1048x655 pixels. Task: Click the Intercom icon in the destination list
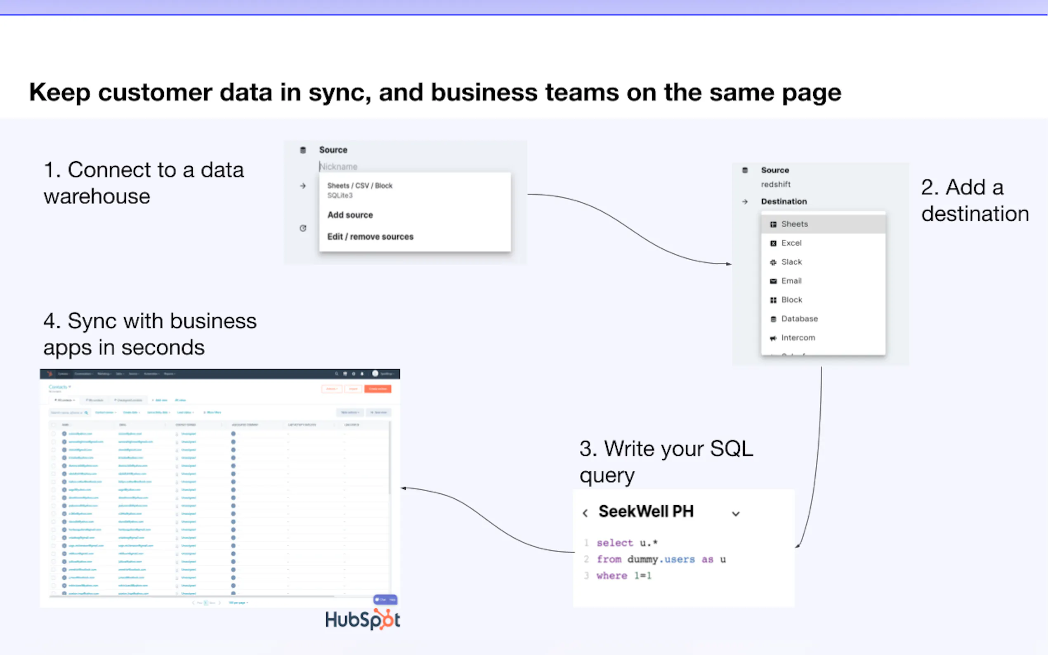(x=773, y=338)
